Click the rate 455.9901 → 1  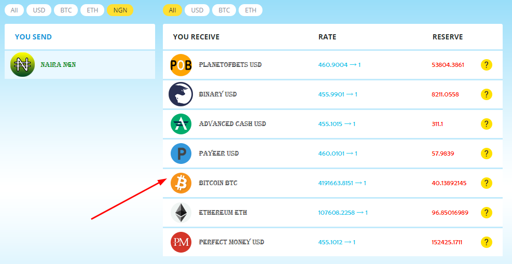click(338, 94)
